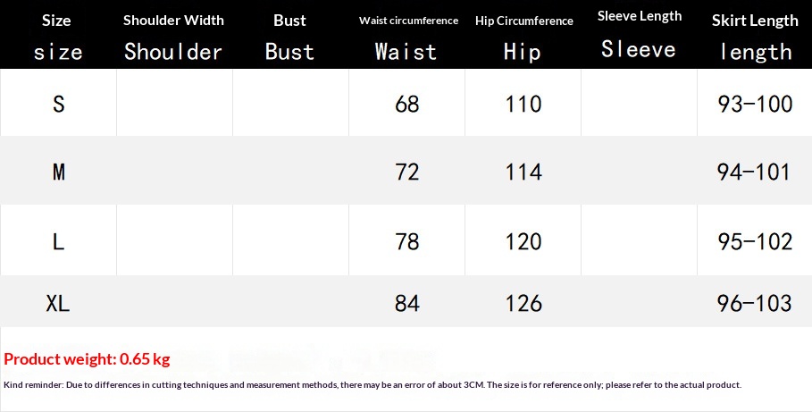Click hip value 126 for size XL

(523, 303)
